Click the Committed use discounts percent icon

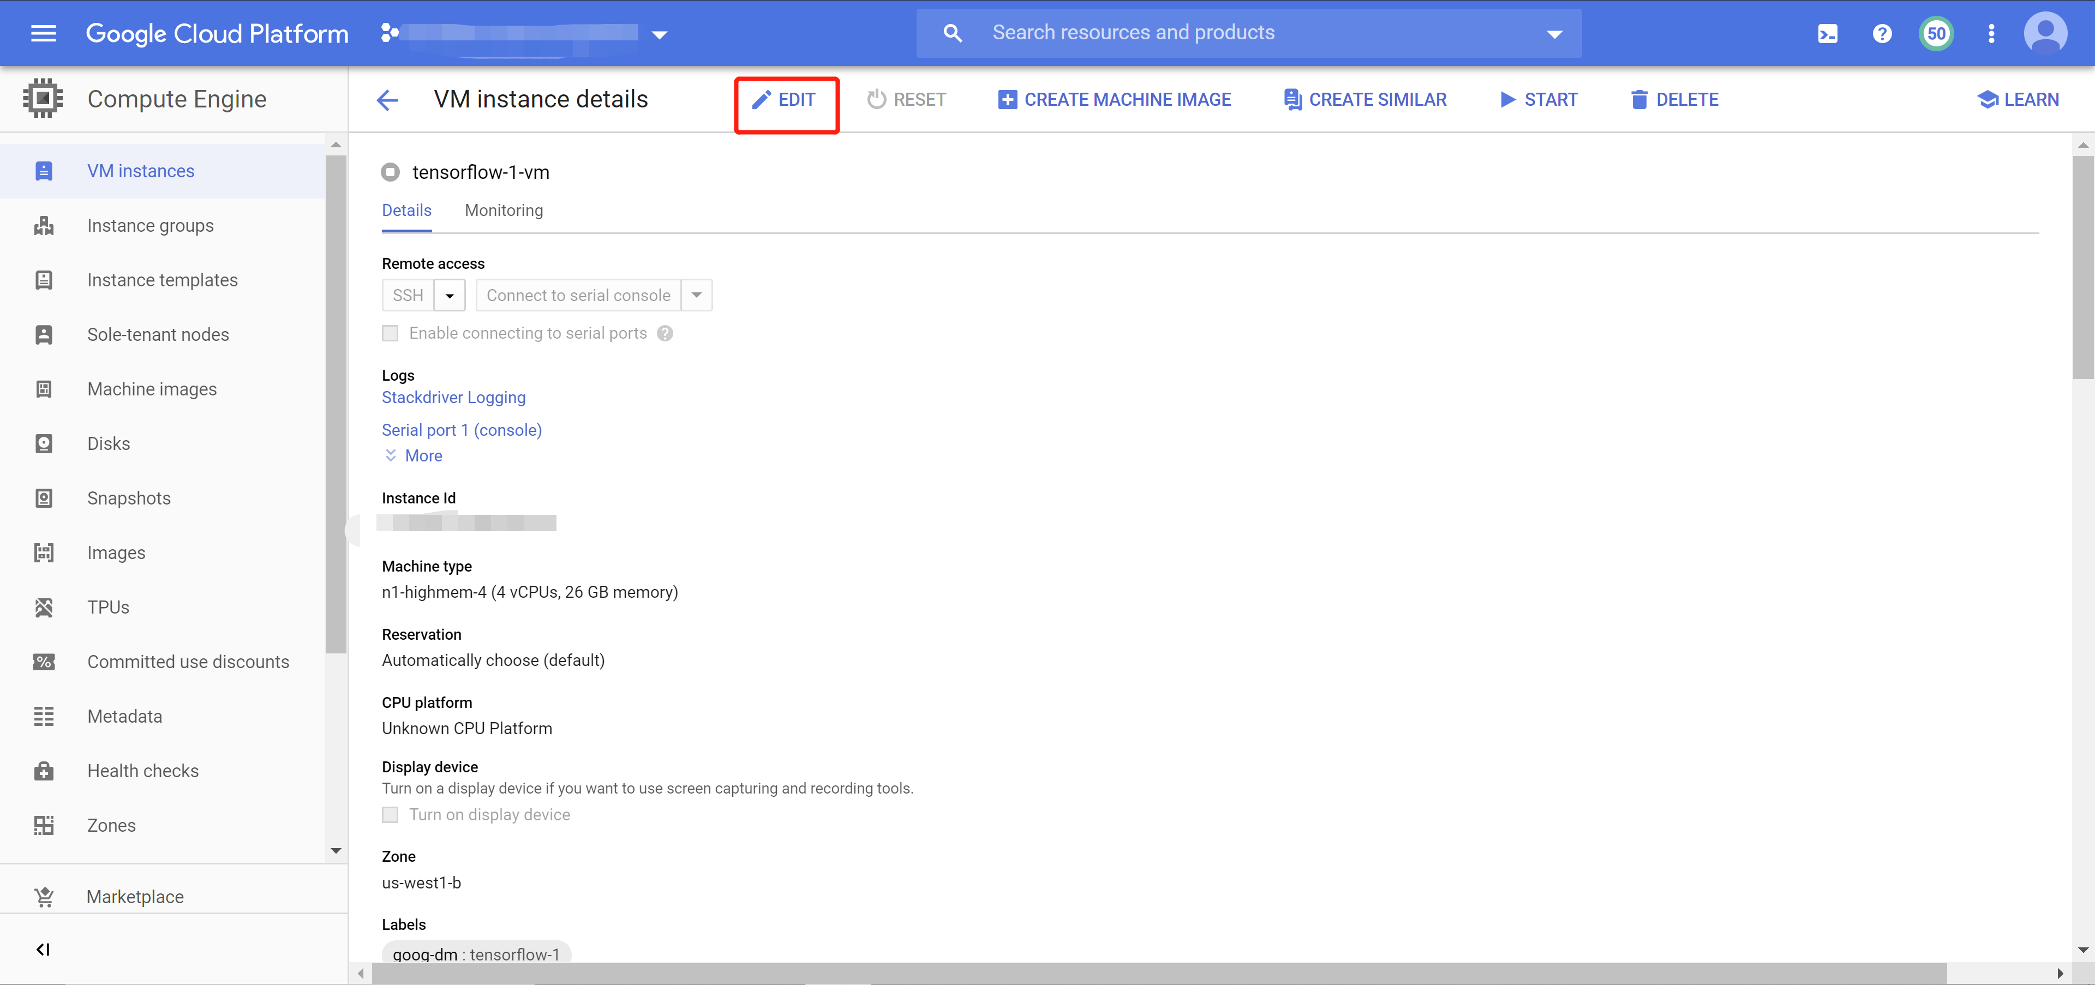click(44, 662)
